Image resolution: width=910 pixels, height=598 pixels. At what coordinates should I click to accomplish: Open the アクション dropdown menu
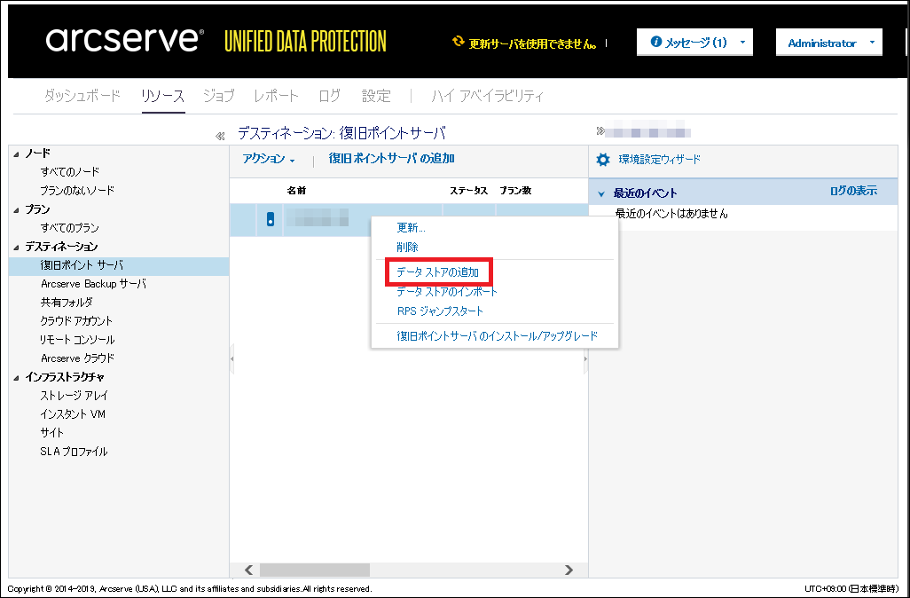click(x=268, y=159)
